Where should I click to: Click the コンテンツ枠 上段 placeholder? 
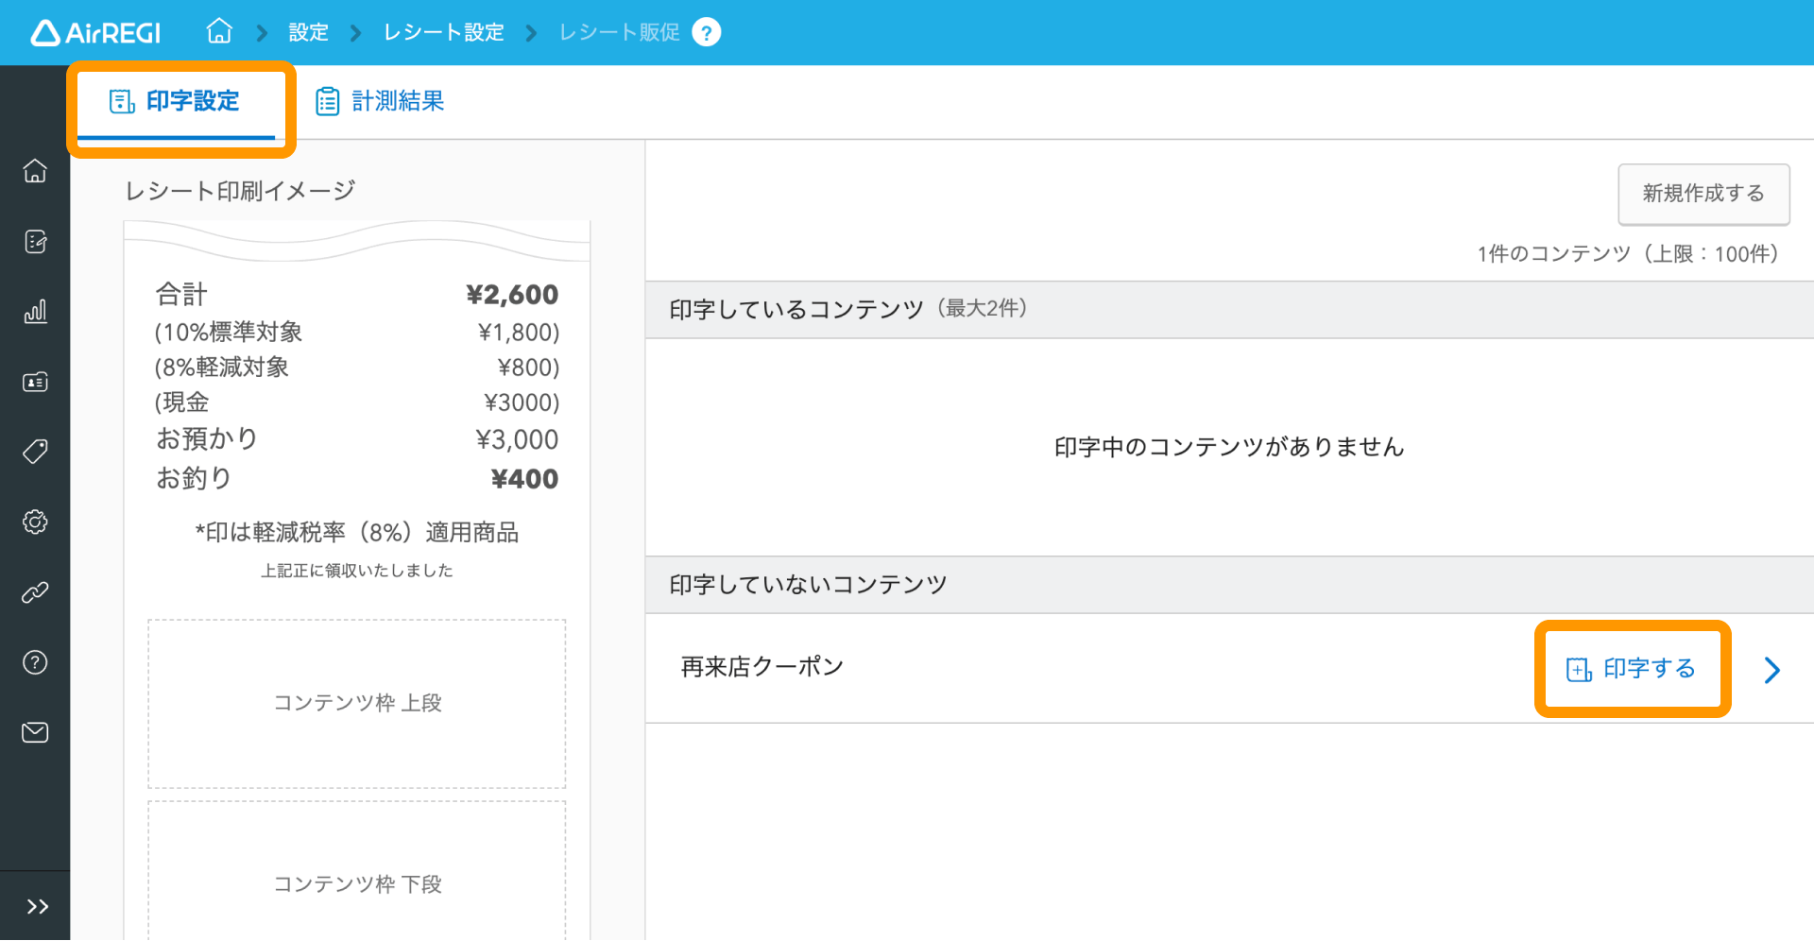(357, 704)
